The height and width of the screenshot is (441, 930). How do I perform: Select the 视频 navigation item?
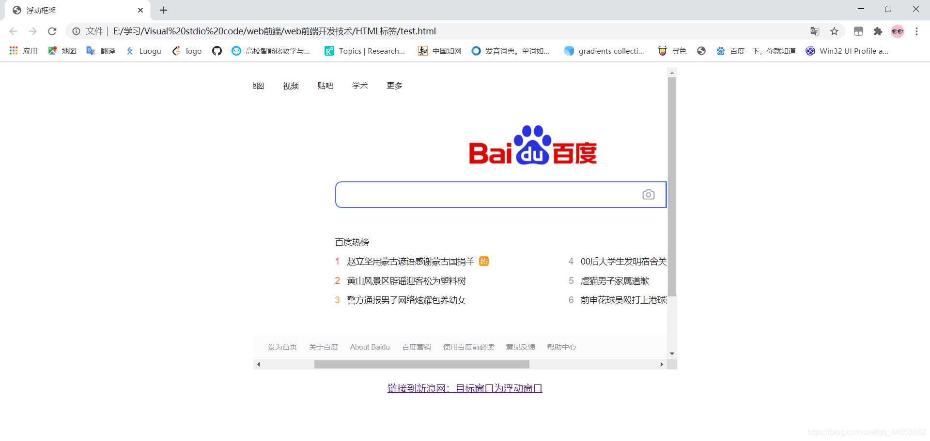pyautogui.click(x=291, y=86)
